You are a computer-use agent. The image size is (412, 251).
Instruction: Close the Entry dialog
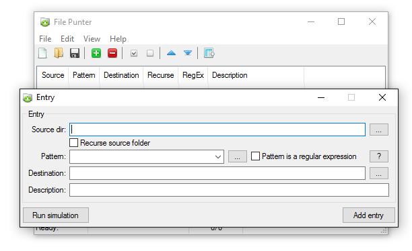382,97
